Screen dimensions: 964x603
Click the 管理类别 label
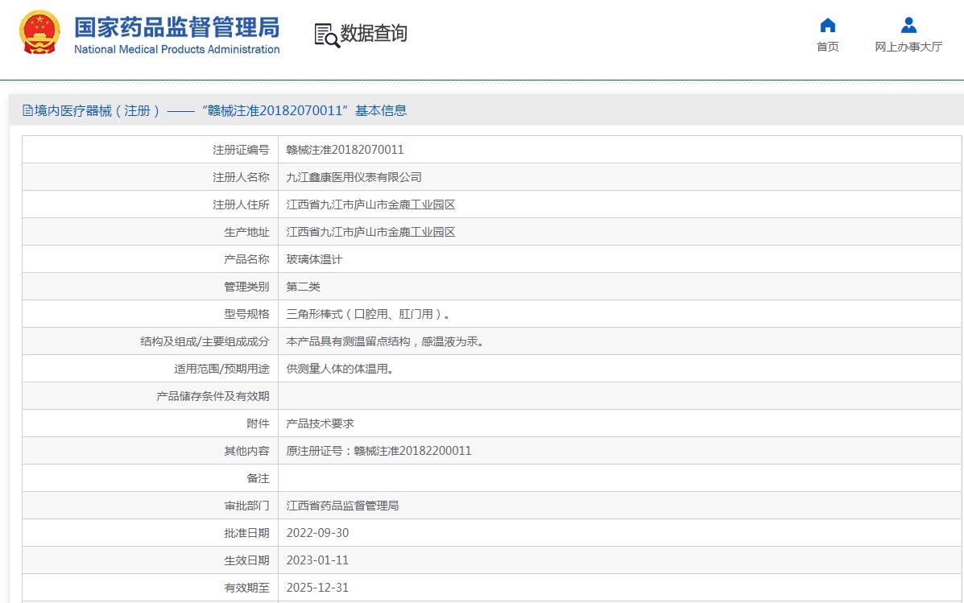[246, 287]
